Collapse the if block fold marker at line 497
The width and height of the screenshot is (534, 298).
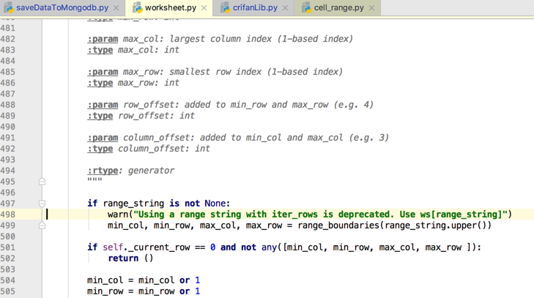42,204
